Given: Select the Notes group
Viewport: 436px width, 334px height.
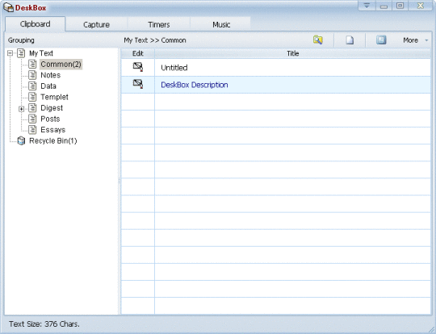Looking at the screenshot, I should (x=50, y=75).
